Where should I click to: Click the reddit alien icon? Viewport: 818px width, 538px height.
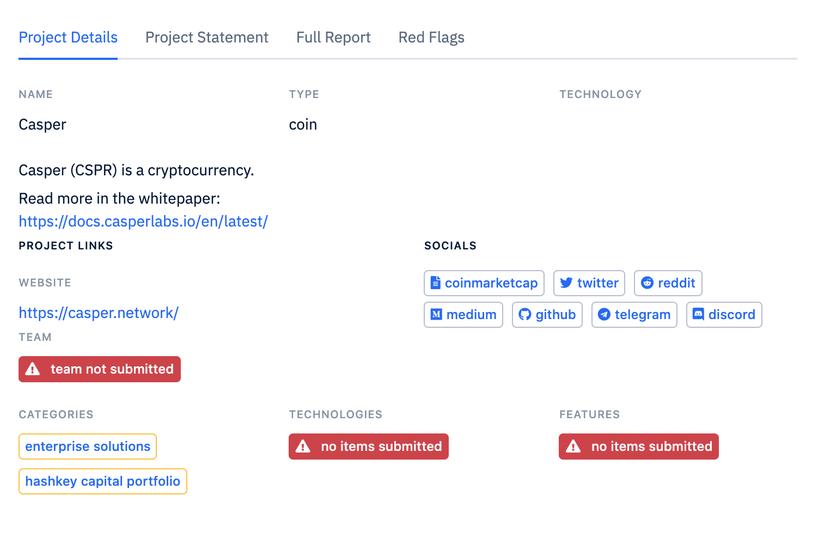[647, 283]
